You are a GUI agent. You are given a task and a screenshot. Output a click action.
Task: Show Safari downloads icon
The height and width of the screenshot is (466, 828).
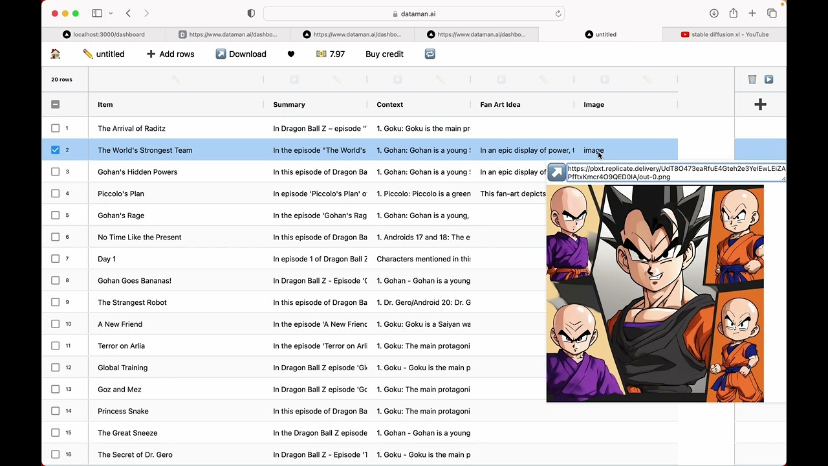(x=714, y=13)
